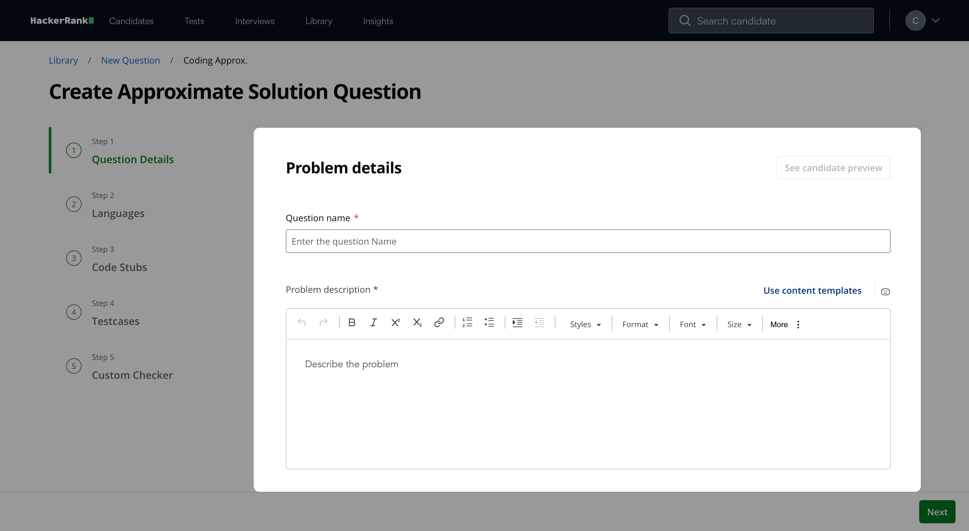
Task: Click the More text in editor toolbar
Action: 779,324
